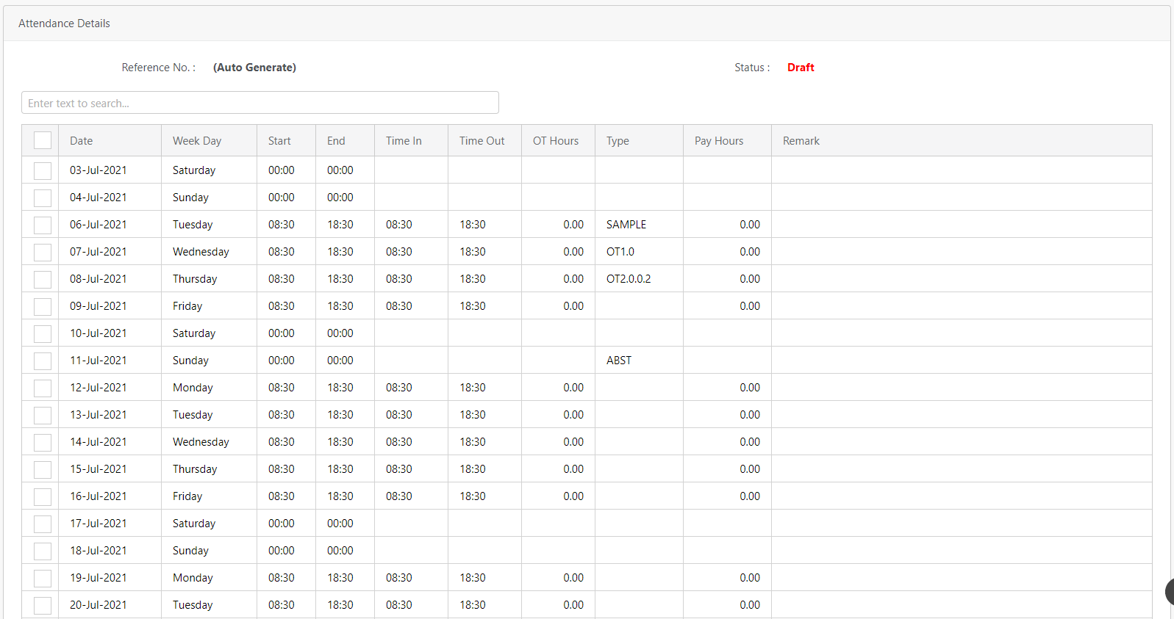This screenshot has width=1174, height=619.
Task: Sort by the Date column header
Action: (x=110, y=140)
